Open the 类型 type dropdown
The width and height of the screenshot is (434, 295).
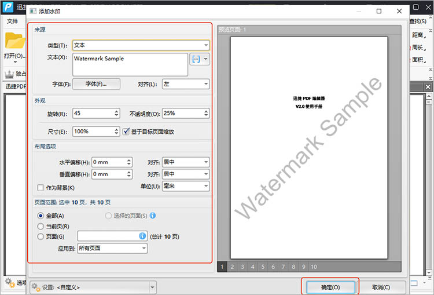pos(141,45)
